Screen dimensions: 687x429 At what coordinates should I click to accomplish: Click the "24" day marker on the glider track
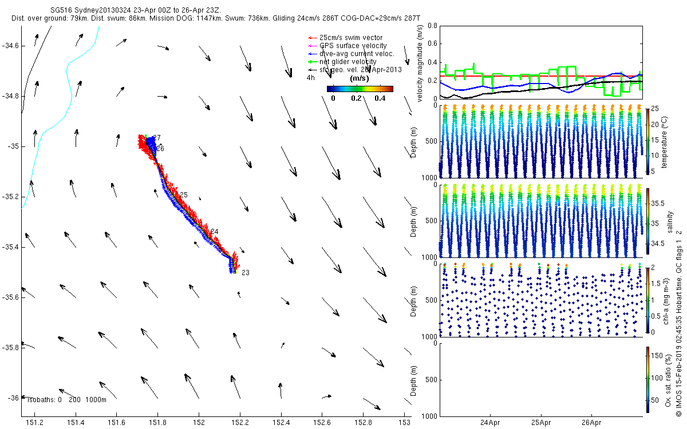click(x=215, y=231)
